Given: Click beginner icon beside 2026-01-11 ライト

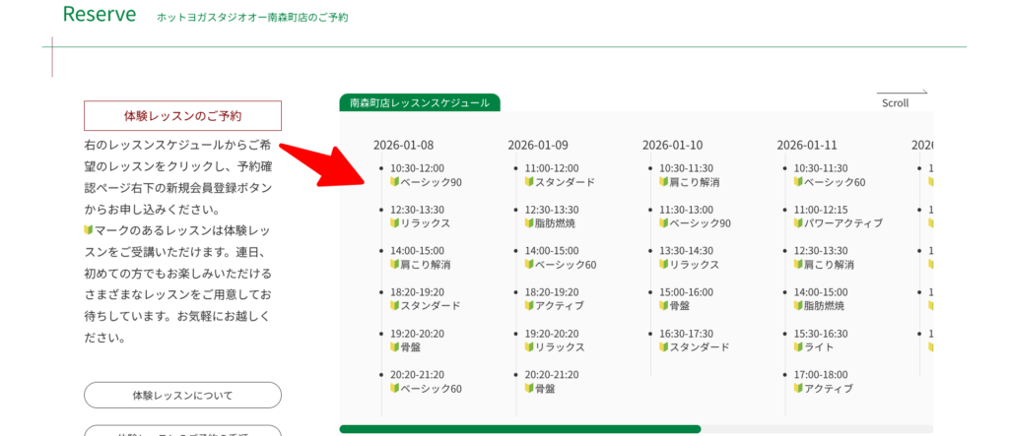Looking at the screenshot, I should coord(798,347).
